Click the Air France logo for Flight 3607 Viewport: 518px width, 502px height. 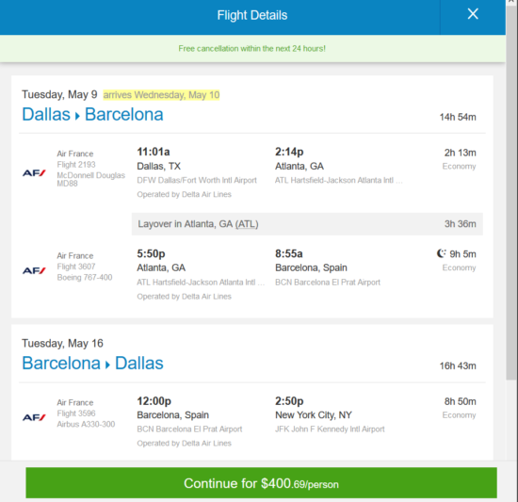[x=34, y=270]
